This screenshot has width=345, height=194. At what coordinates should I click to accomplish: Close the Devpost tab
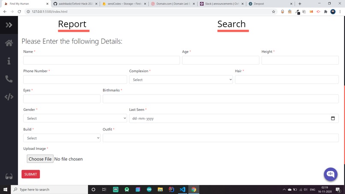coord(291,4)
